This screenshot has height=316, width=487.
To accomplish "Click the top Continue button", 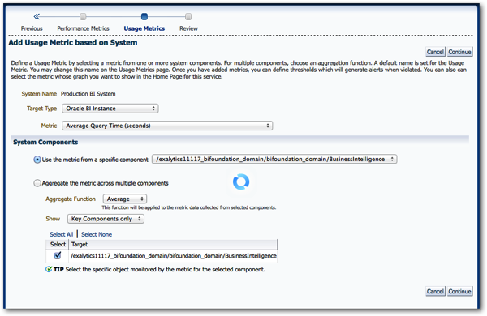I will point(459,52).
